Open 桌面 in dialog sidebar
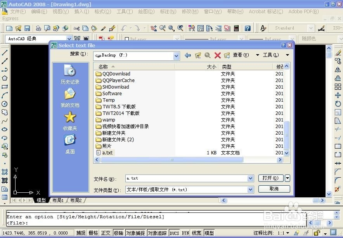 (70, 144)
